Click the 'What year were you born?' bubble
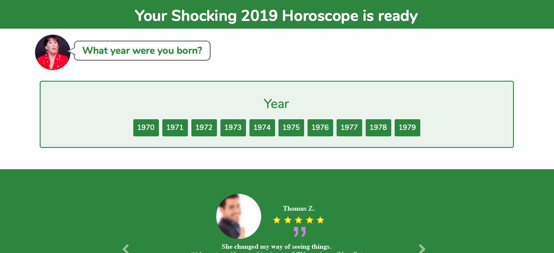This screenshot has height=253, width=554. (142, 50)
